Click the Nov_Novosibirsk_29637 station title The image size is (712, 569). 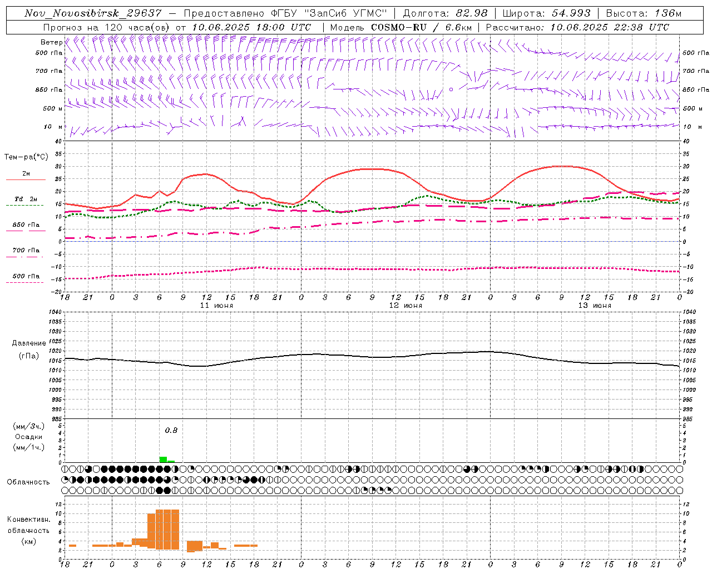tap(93, 13)
